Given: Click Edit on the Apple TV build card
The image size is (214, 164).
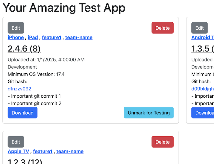Looking at the screenshot, I should tap(16, 142).
